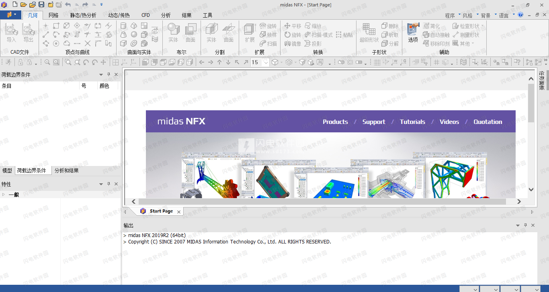Click the 删除 tool in 子形状 group
This screenshot has height=292, width=549.
(x=390, y=26)
